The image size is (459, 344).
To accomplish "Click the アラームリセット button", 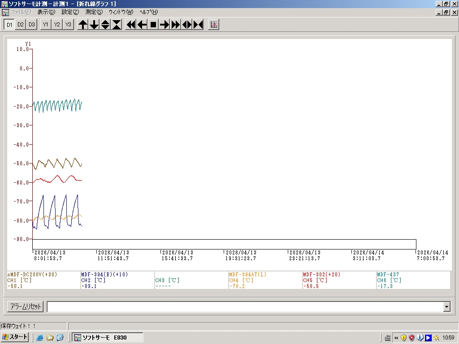I will click(x=26, y=307).
